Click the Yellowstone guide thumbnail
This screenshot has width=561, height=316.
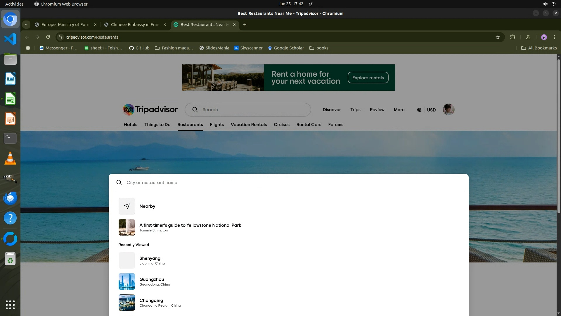coord(127,227)
